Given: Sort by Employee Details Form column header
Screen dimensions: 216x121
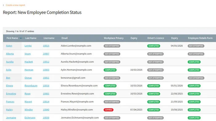Looking at the screenshot, I should [200, 38].
